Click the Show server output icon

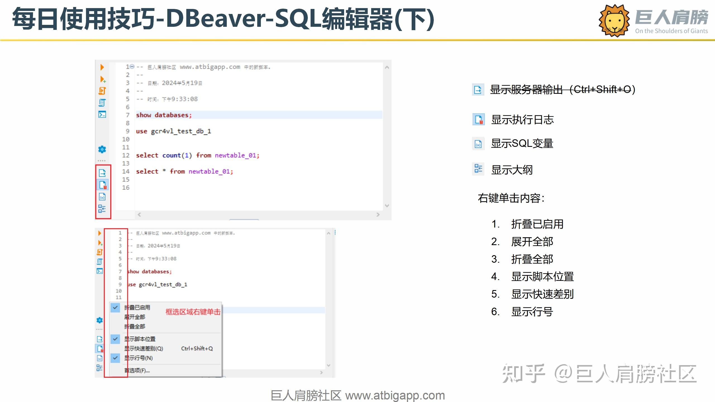pos(102,173)
